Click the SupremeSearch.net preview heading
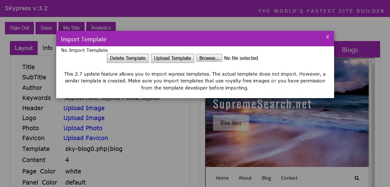This screenshot has height=187, width=390. point(262,104)
